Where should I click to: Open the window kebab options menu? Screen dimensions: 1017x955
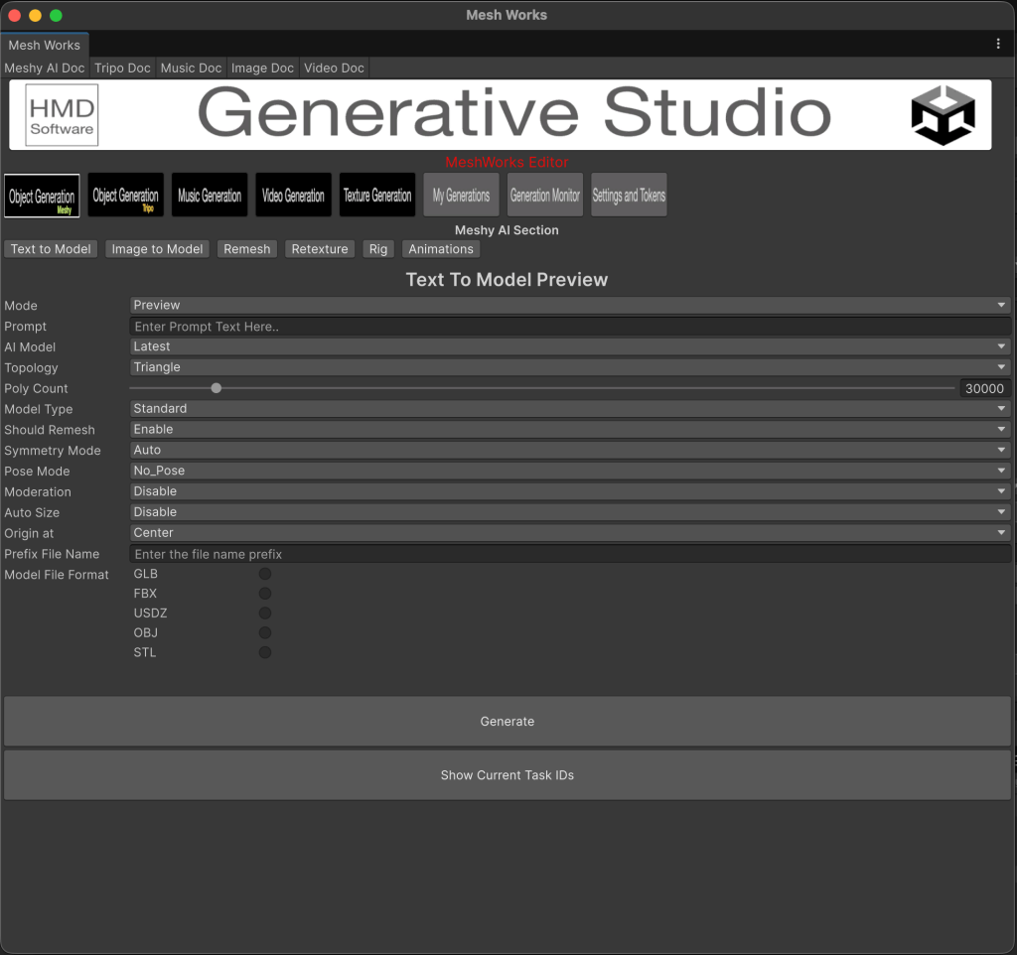[x=998, y=44]
